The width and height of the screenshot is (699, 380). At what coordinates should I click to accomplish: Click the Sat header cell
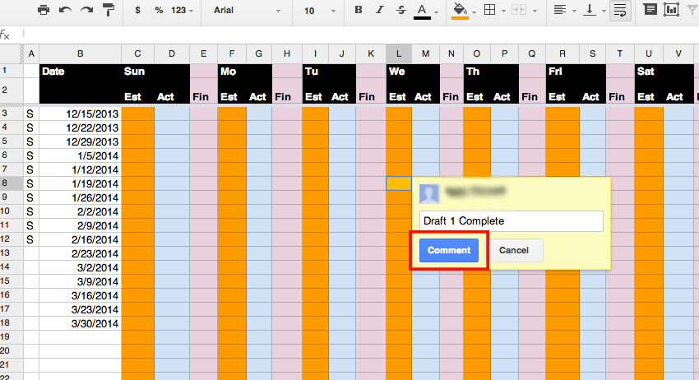[x=649, y=72]
